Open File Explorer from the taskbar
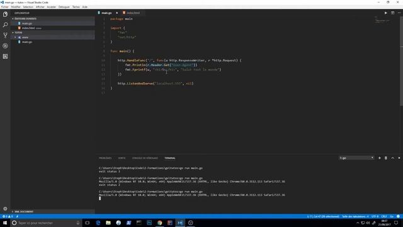 pyautogui.click(x=108, y=223)
